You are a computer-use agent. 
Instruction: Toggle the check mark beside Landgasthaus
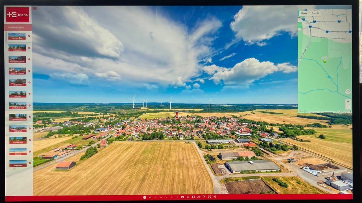[29, 82]
